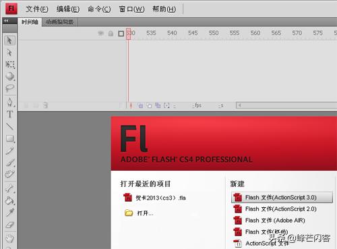Select the Text tool
The height and width of the screenshot is (249, 337).
tap(10, 114)
